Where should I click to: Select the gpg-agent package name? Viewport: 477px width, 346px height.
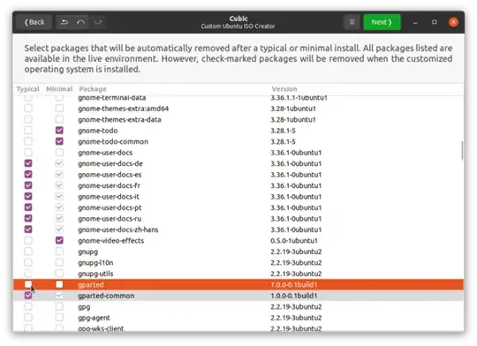[x=94, y=318]
